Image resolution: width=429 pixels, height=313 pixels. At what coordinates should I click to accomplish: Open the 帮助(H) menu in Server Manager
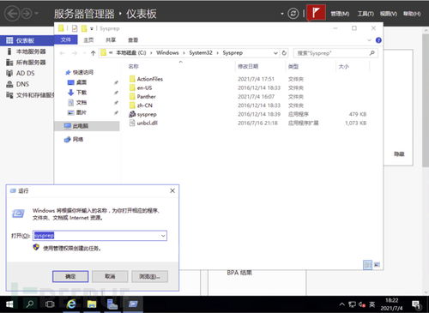[x=412, y=14]
